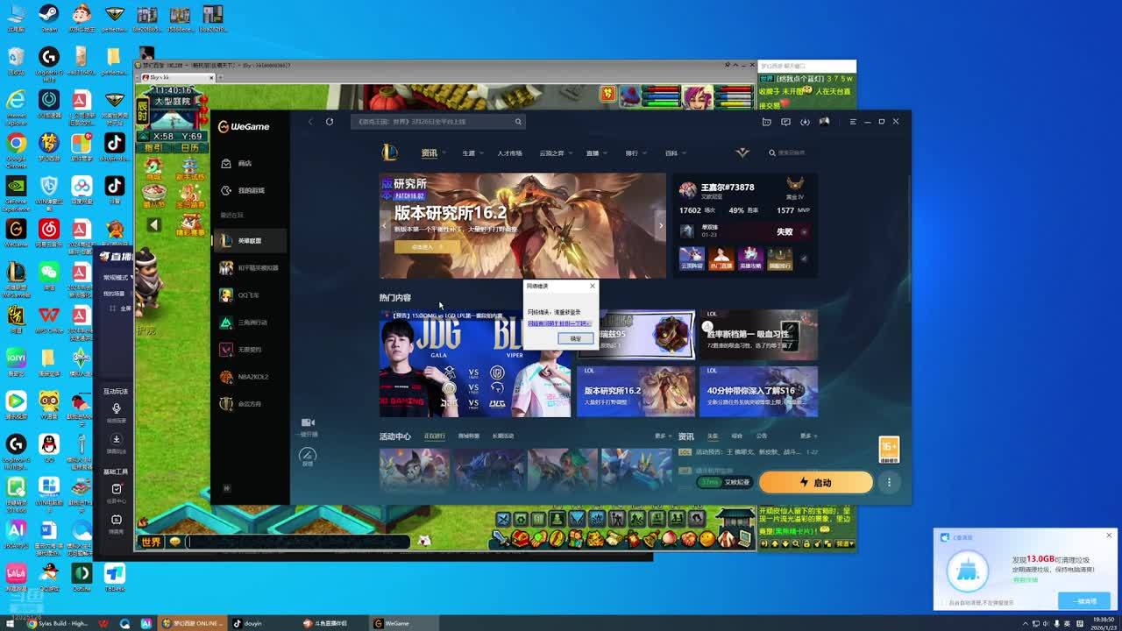Click the yellow 启动 launch button
This screenshot has height=631, width=1122.
815,482
